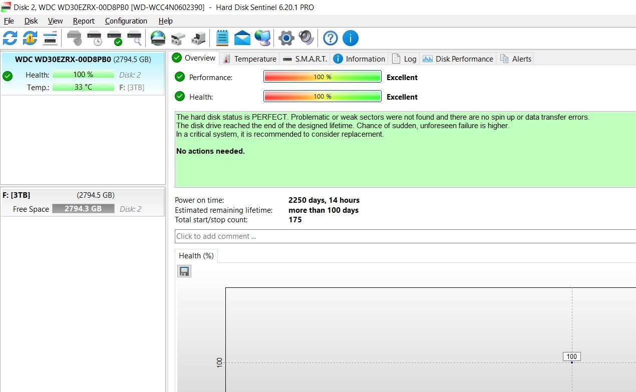
Task: Click the globe over disk toolbar icon
Action: (158, 38)
